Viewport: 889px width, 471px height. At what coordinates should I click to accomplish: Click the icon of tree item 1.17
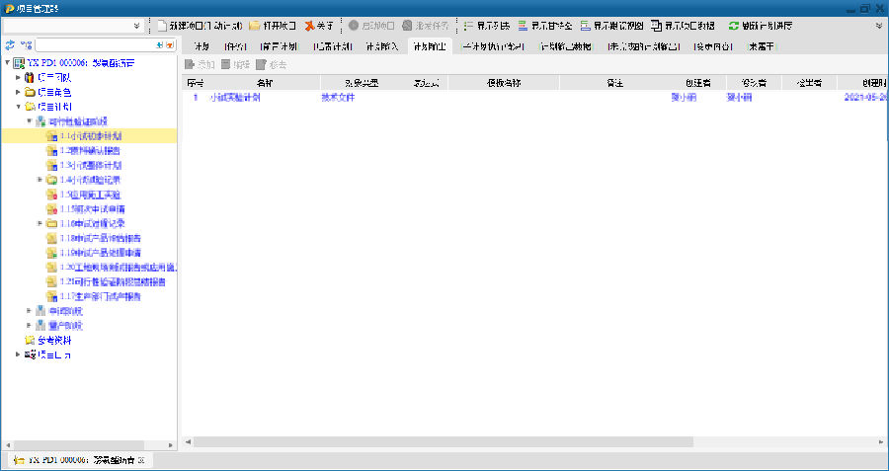(x=51, y=296)
